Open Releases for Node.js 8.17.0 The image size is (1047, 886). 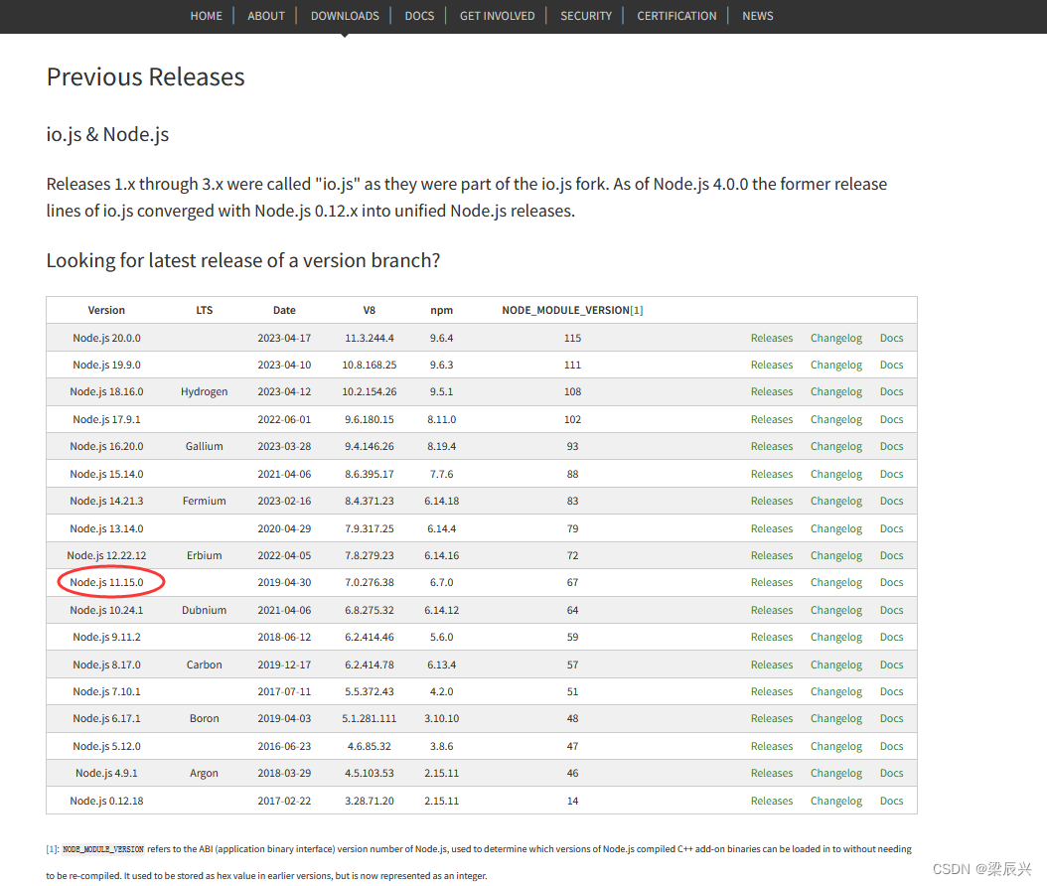[x=771, y=665]
